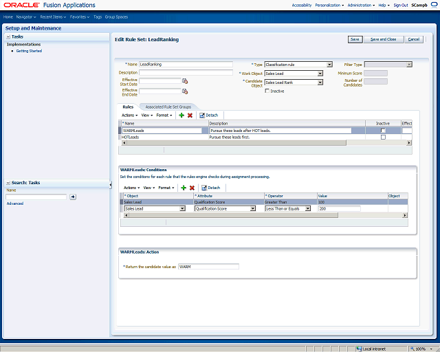Screen dimensions: 440x352
Task: Switch to Associated Rule Set Groups tab
Action: point(168,107)
